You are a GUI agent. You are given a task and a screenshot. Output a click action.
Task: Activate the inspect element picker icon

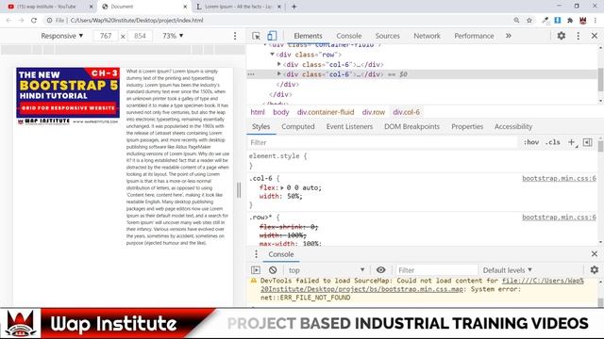pos(256,36)
